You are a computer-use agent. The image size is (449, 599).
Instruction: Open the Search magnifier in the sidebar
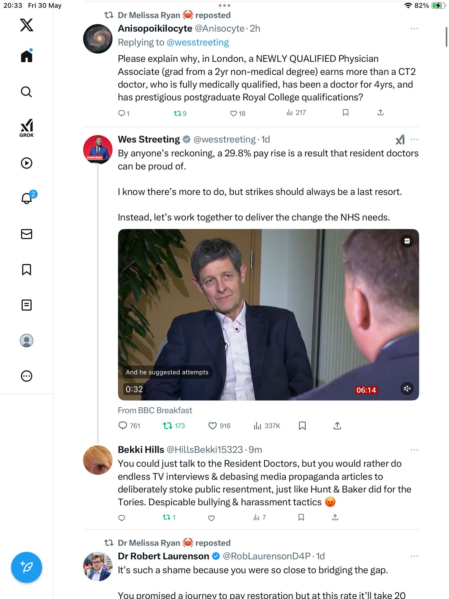point(27,92)
